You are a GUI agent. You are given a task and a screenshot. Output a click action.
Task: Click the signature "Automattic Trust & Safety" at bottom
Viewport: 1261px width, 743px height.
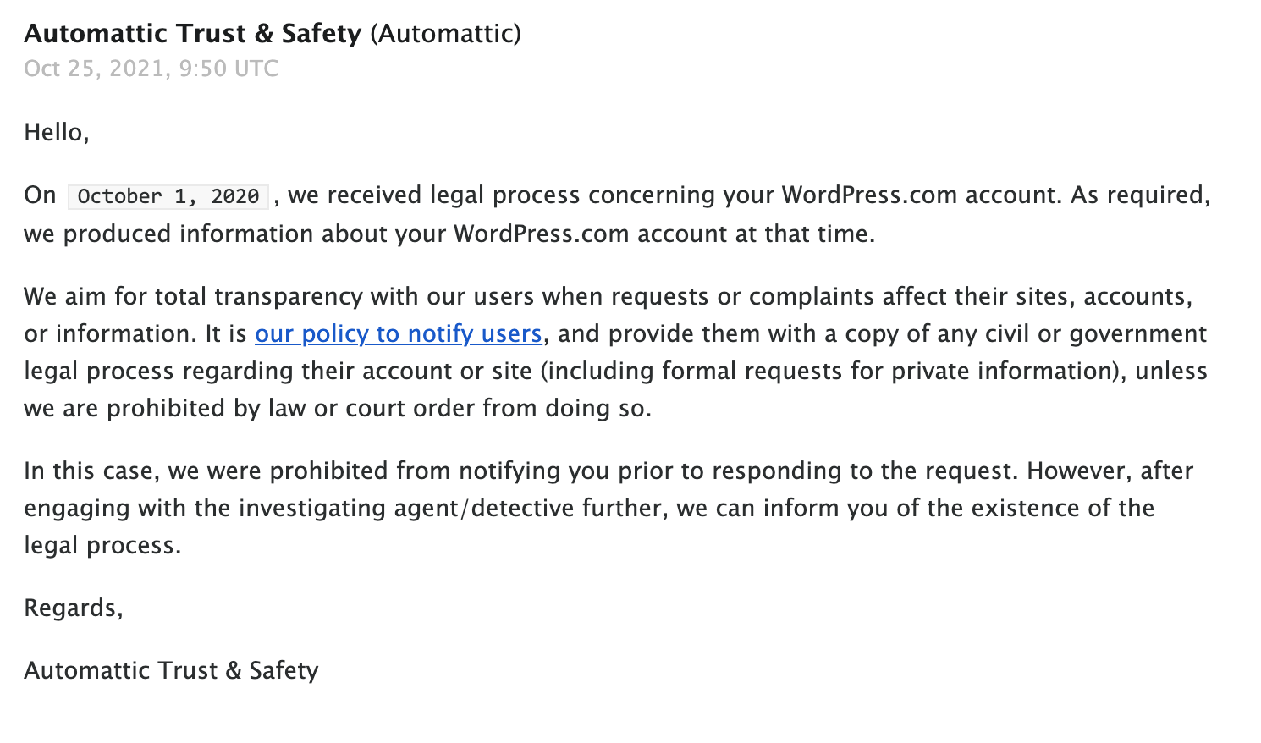(x=171, y=671)
